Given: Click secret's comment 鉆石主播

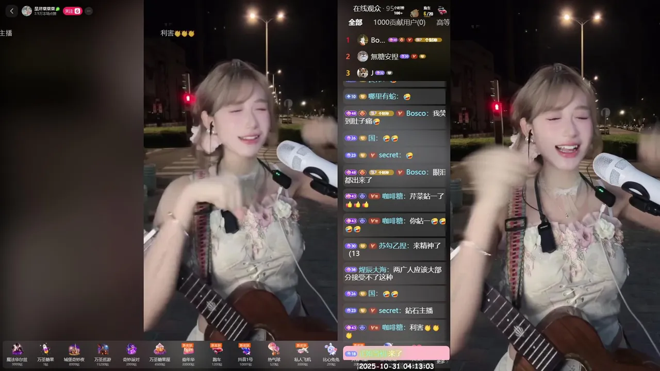Looking at the screenshot, I should click(395, 311).
